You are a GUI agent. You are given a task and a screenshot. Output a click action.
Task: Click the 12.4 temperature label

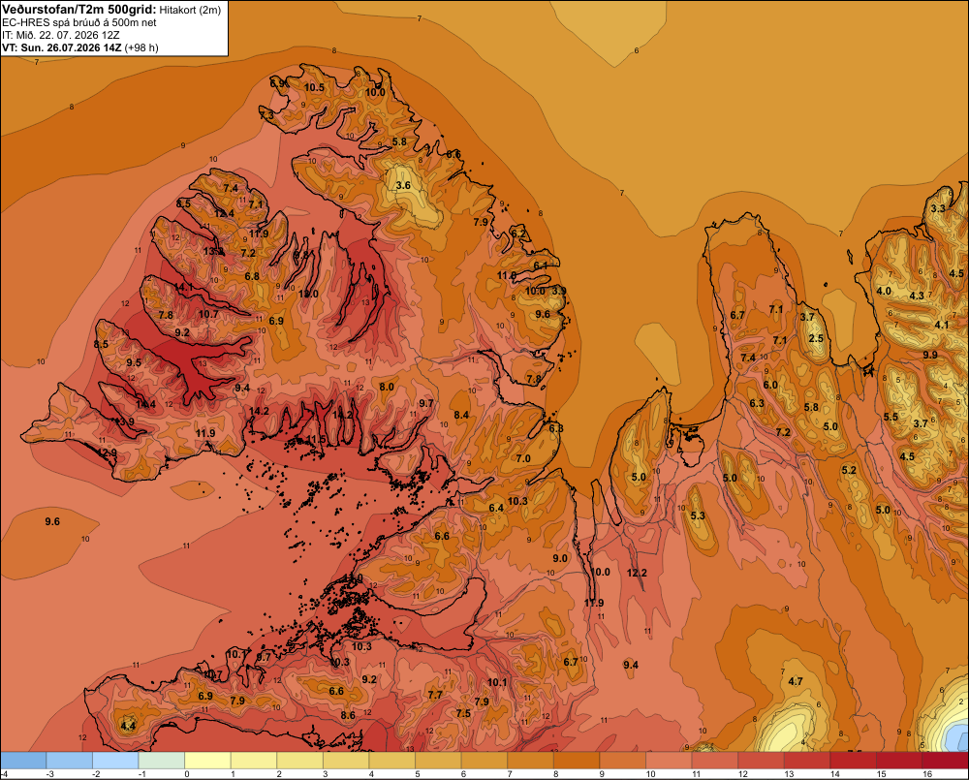point(224,214)
